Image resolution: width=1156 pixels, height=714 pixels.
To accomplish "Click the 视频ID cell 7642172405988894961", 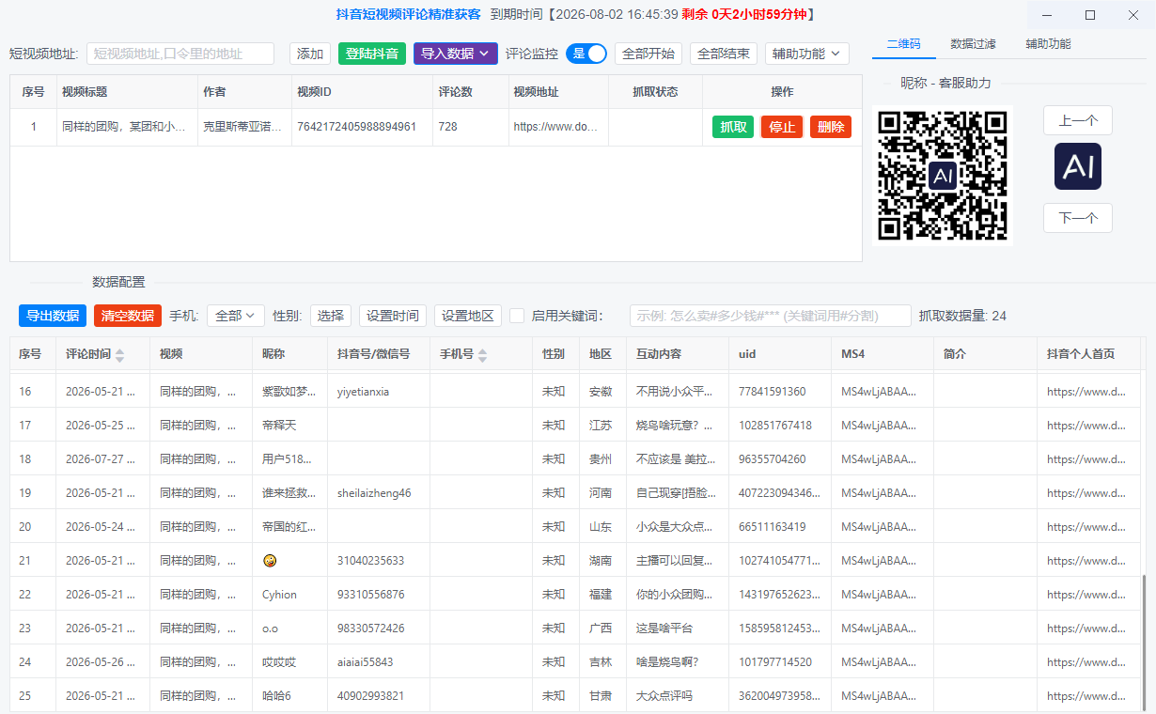I will pyautogui.click(x=356, y=127).
